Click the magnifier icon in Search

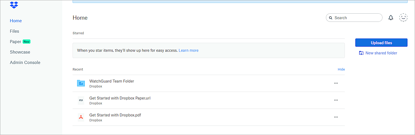tap(331, 18)
